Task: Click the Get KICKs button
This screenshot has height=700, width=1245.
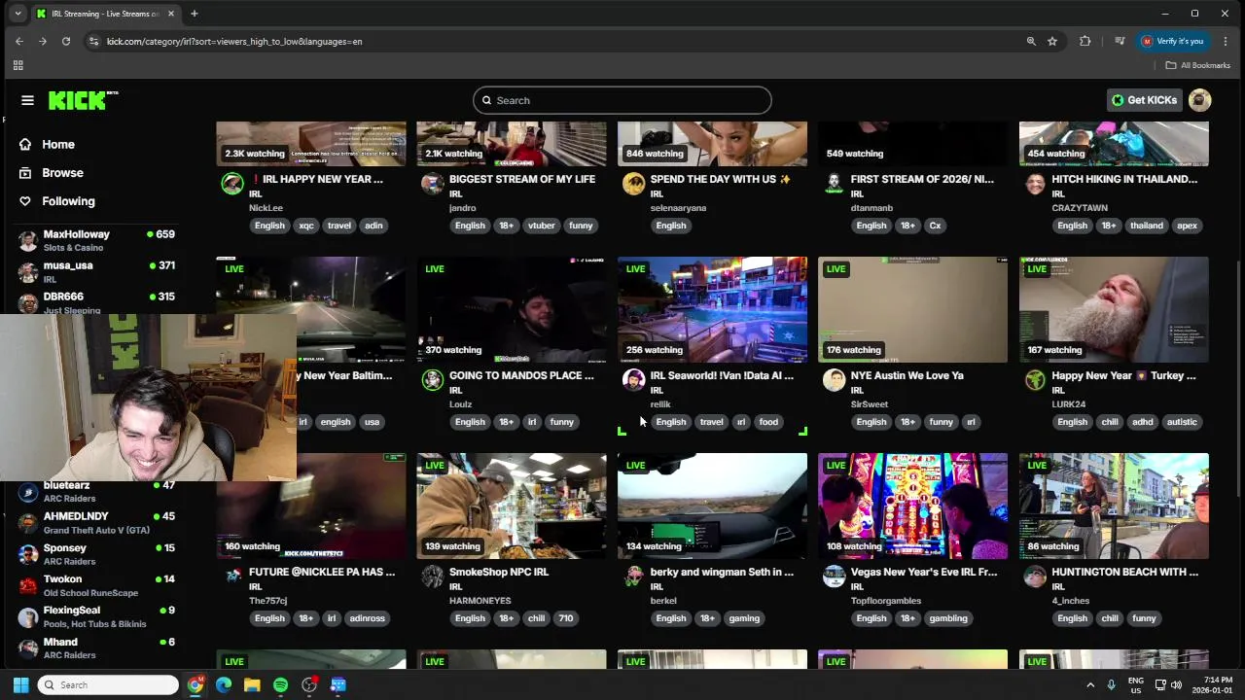Action: [1145, 100]
